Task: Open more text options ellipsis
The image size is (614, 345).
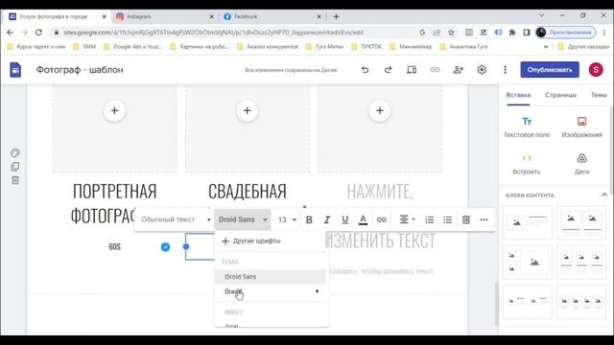Action: point(484,219)
